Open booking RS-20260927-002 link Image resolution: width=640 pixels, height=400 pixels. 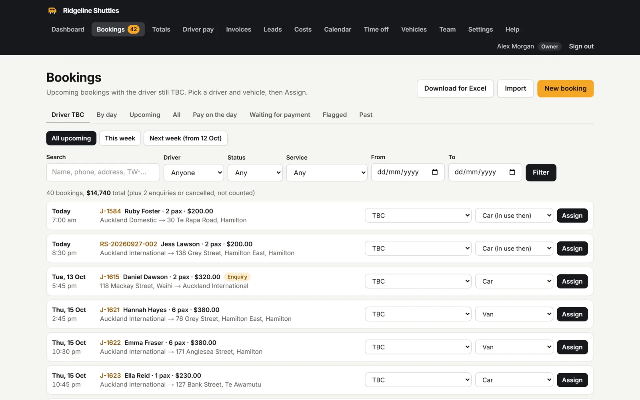(x=128, y=244)
